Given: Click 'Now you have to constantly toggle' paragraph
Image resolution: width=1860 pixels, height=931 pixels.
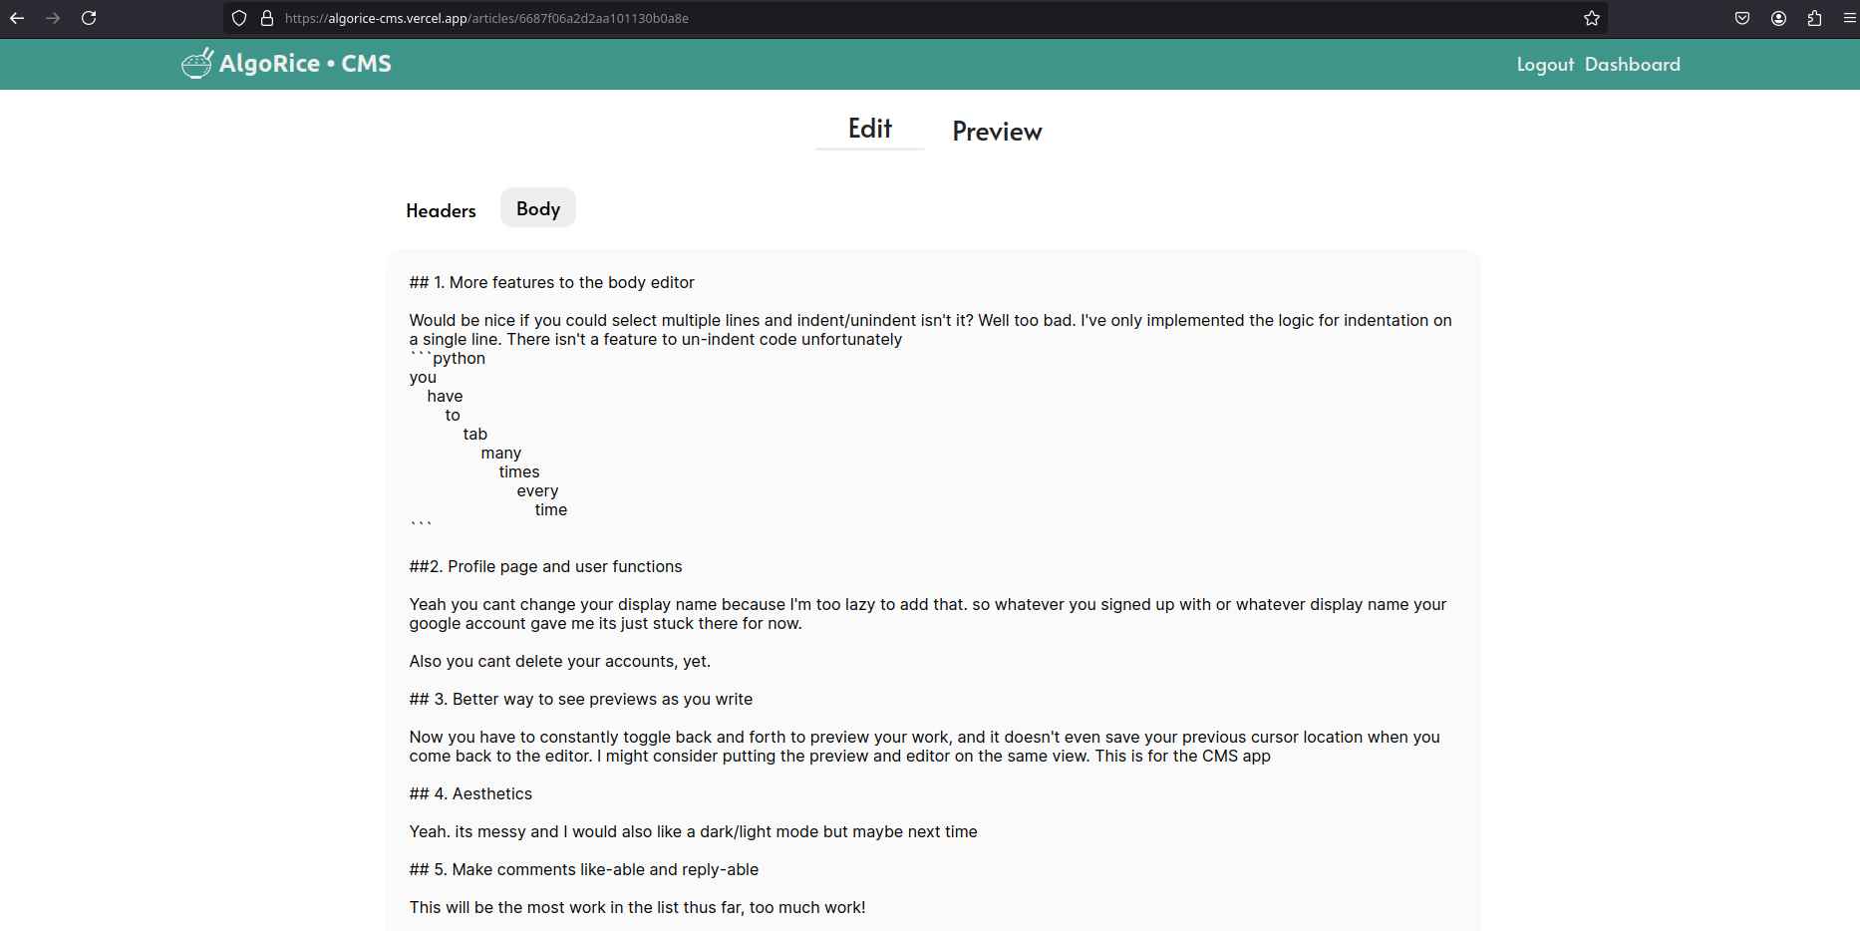Looking at the screenshot, I should click(x=924, y=747).
